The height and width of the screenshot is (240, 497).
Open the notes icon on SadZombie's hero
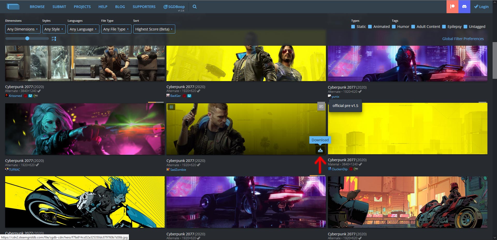(x=321, y=106)
